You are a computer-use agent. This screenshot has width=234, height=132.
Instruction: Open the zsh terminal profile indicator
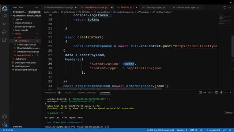click(202, 92)
